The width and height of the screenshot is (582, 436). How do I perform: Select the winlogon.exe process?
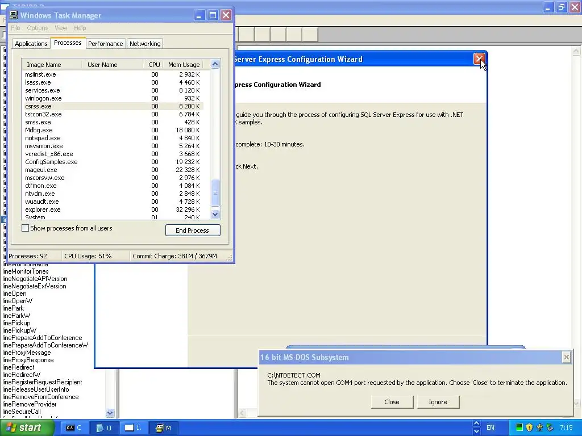113,98
